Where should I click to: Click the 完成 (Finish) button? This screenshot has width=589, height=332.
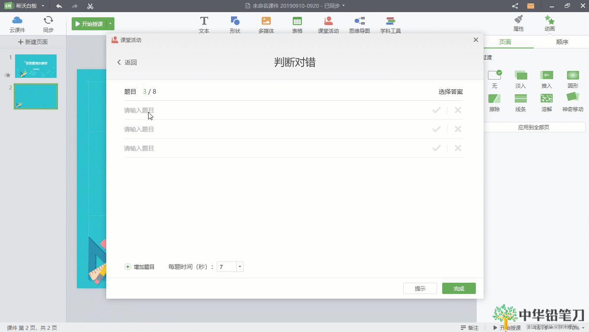click(459, 288)
